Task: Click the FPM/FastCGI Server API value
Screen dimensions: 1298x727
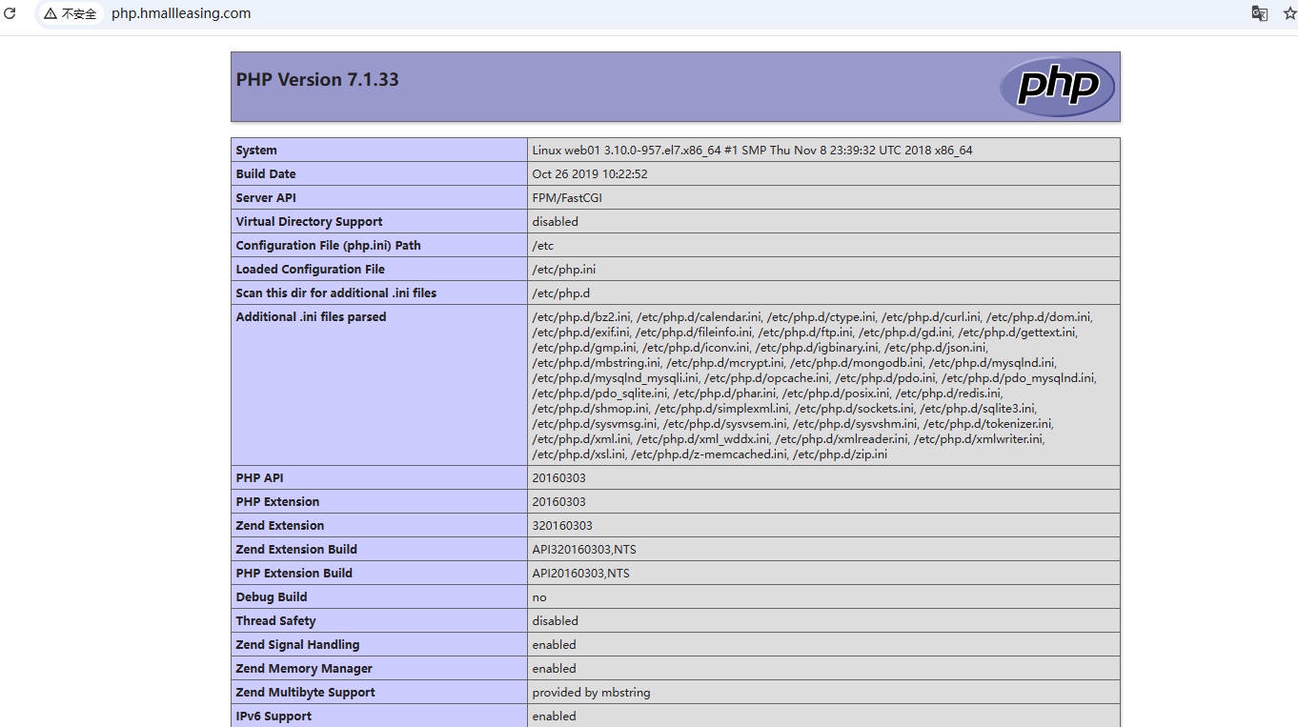Action: [567, 198]
